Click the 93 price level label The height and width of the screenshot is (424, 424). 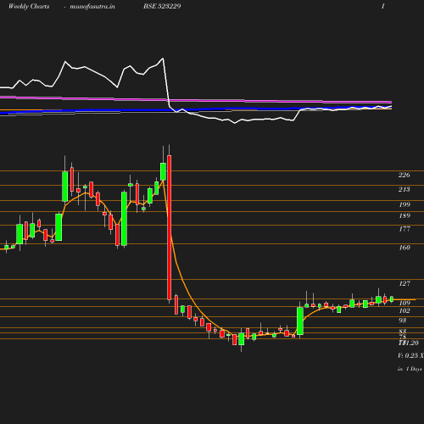point(403,321)
